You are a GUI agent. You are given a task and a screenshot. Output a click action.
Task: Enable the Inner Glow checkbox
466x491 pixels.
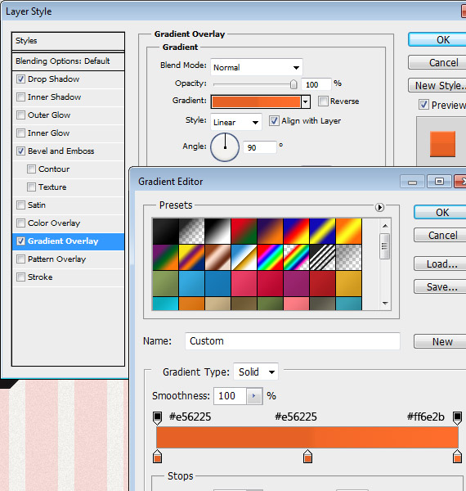(20, 133)
